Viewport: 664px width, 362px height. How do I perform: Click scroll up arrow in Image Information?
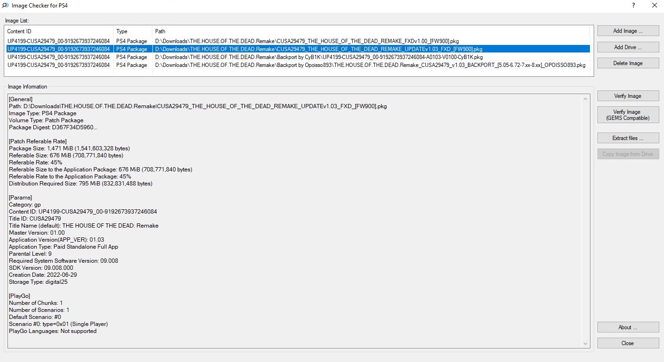(x=585, y=99)
